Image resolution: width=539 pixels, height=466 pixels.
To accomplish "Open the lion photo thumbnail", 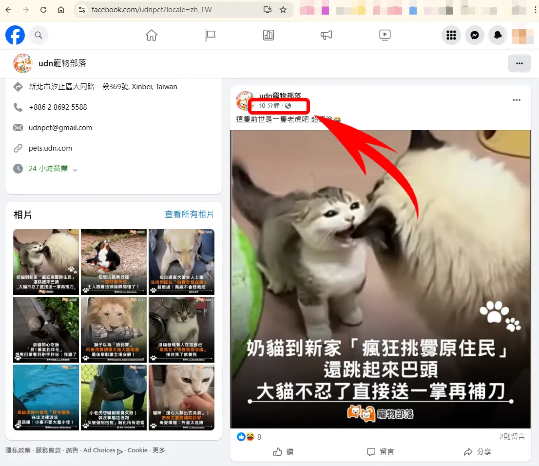I will coord(114,330).
